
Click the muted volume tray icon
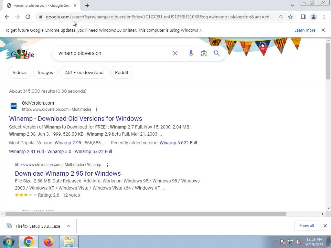click(x=298, y=242)
